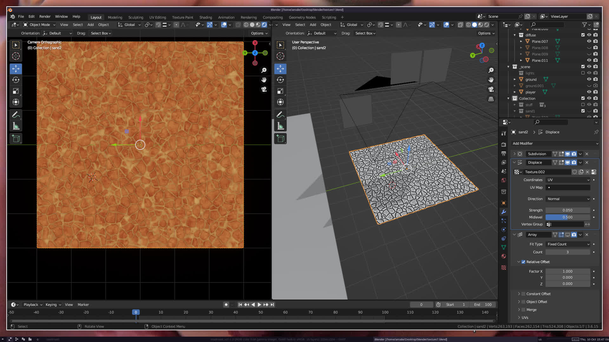This screenshot has height=342, width=609.
Task: Expand the Constant Offset section
Action: 519,294
